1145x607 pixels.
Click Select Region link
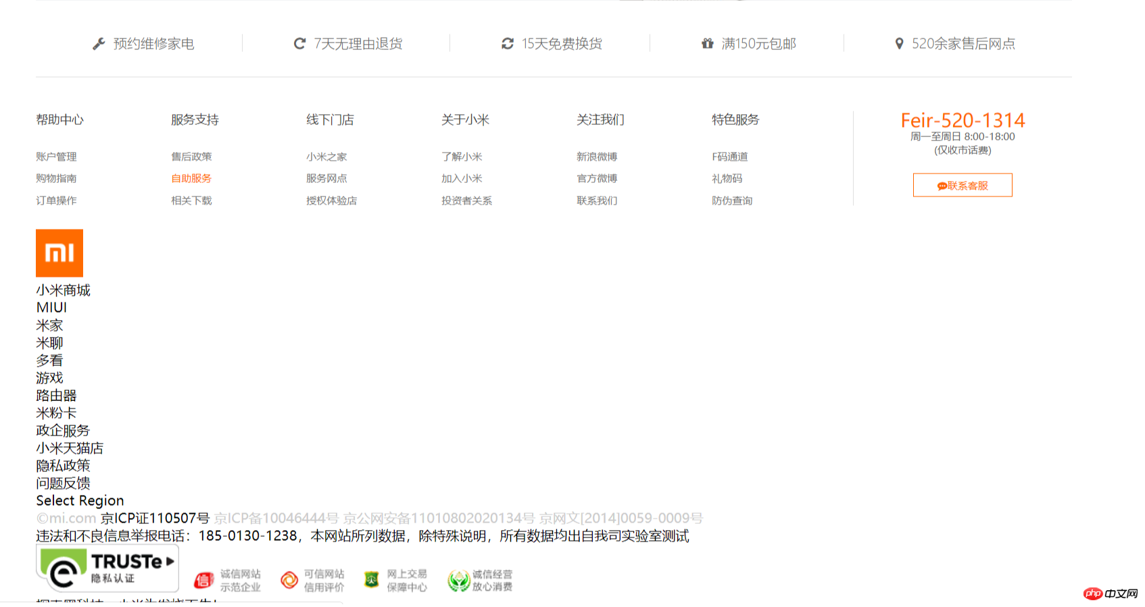pos(80,501)
